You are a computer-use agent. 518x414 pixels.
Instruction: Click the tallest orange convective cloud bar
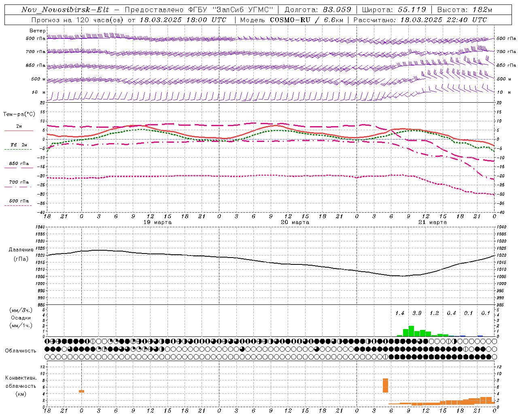pyautogui.click(x=385, y=386)
